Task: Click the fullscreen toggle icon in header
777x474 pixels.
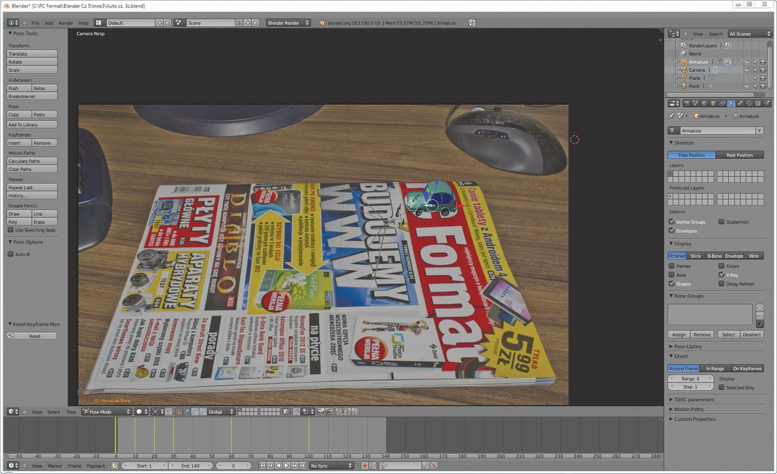Action: (x=472, y=22)
